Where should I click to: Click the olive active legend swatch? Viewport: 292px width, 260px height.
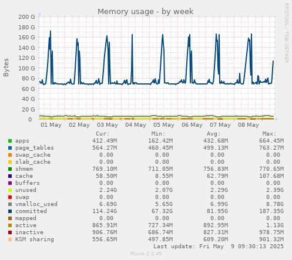tap(10, 225)
